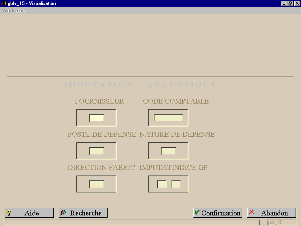Click the gblv_15 application icon in title bar
The width and height of the screenshot is (301, 226).
pos(3,3)
